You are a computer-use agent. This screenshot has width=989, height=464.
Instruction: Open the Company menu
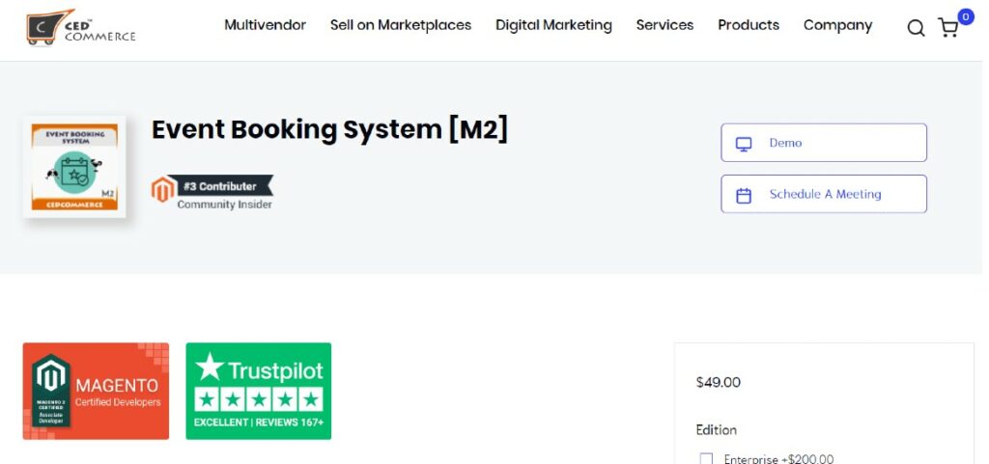point(837,25)
